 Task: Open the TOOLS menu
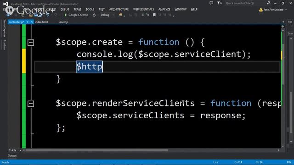[90, 9]
